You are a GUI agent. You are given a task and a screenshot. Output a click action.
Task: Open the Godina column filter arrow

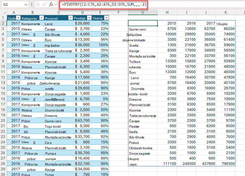coord(18,18)
